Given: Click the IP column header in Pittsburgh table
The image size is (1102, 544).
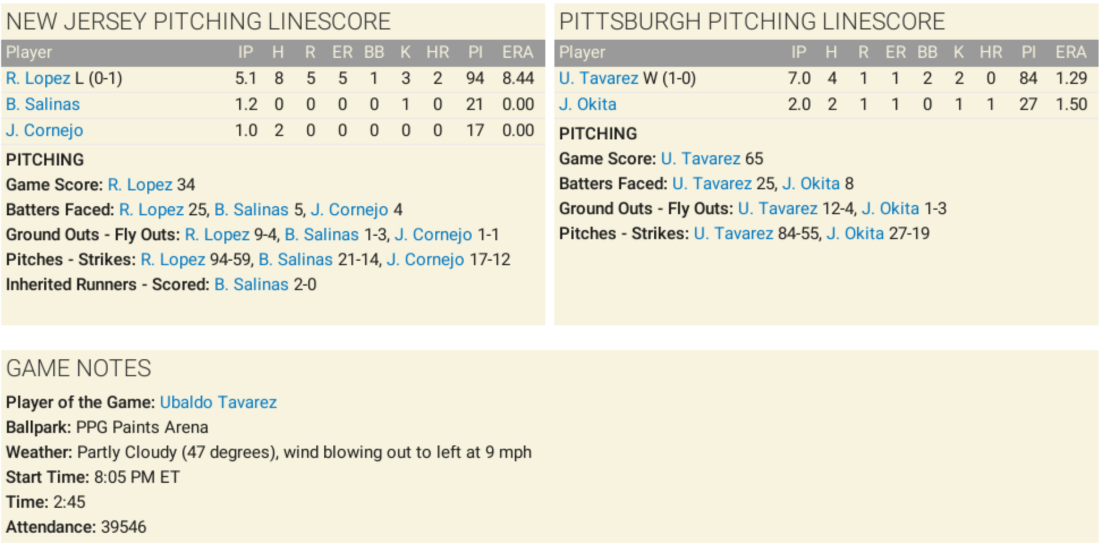Looking at the screenshot, I should [798, 53].
